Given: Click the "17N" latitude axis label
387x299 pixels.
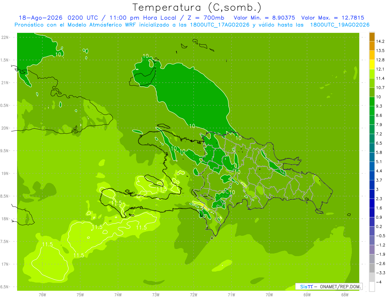Looking at the screenshot, I should click(x=5, y=264).
